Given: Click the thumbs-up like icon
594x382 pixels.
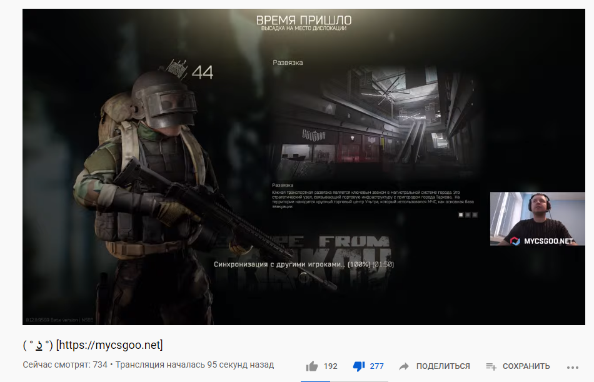Looking at the screenshot, I should coord(312,366).
